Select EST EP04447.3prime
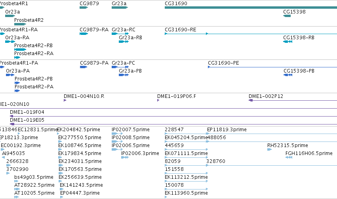Viewport: 337px width, 199px height. [80, 193]
